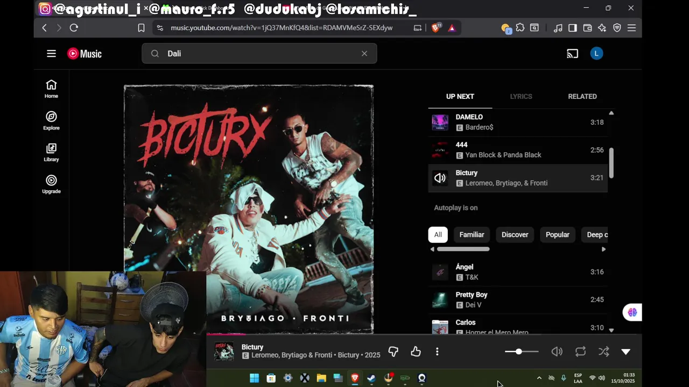Image resolution: width=689 pixels, height=387 pixels.
Task: Bookmark this page
Action: (x=141, y=28)
